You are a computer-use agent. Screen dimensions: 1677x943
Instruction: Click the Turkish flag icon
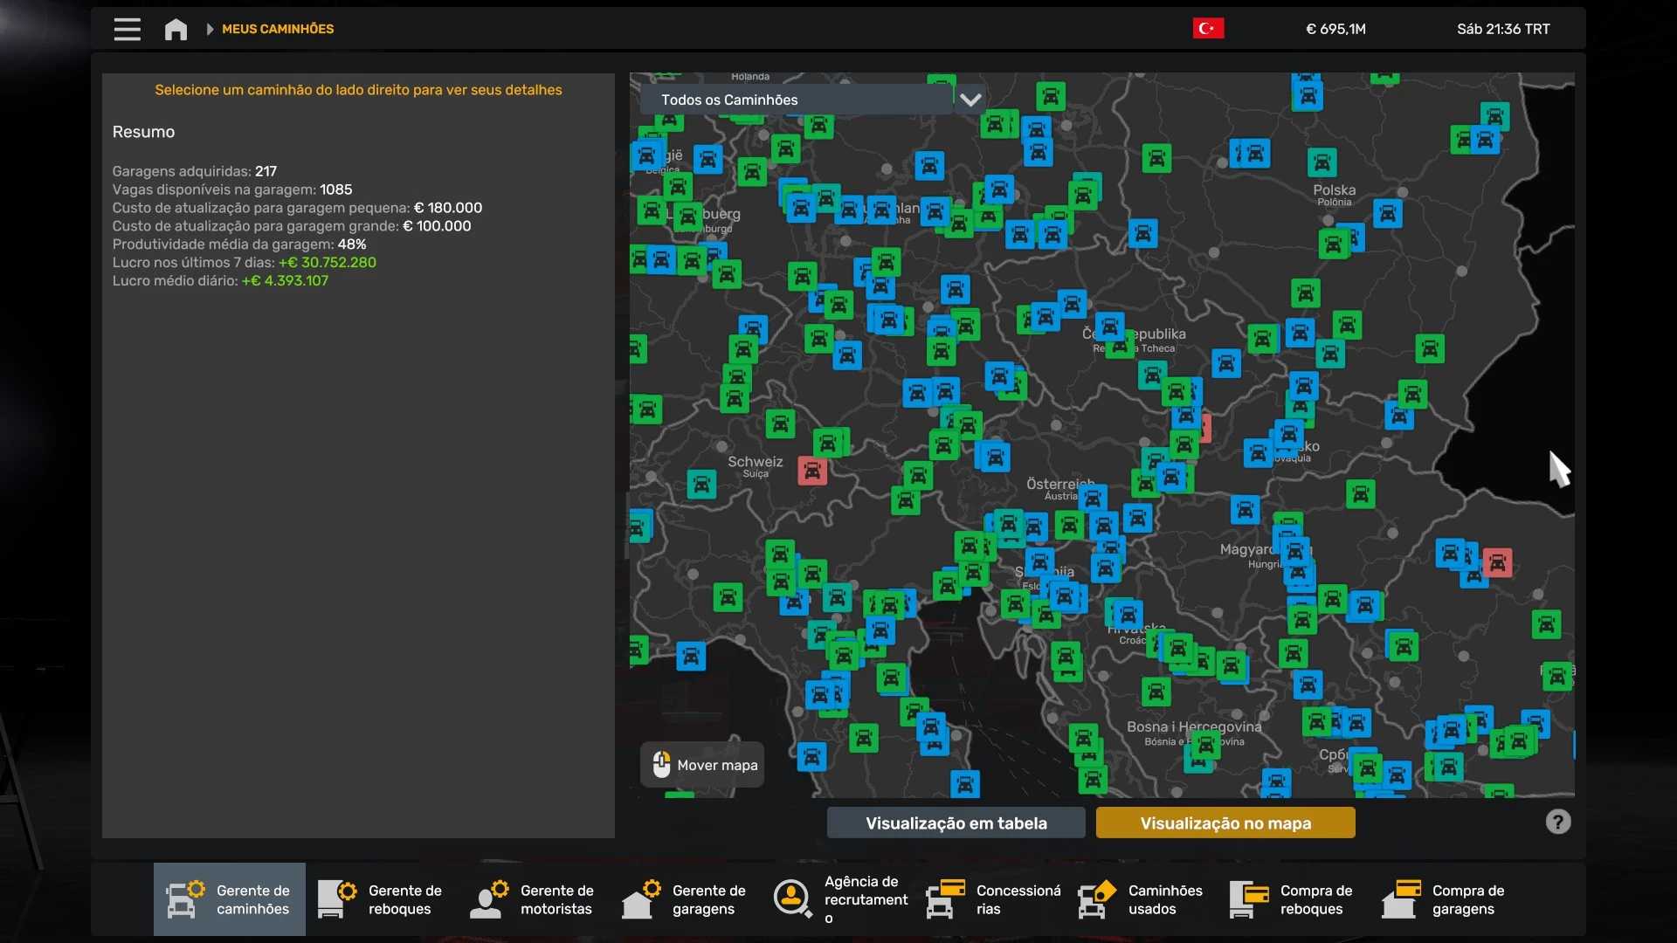tap(1208, 29)
